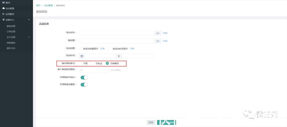Click the 0为不限制 hint text
287x127 pixels.
(116, 70)
